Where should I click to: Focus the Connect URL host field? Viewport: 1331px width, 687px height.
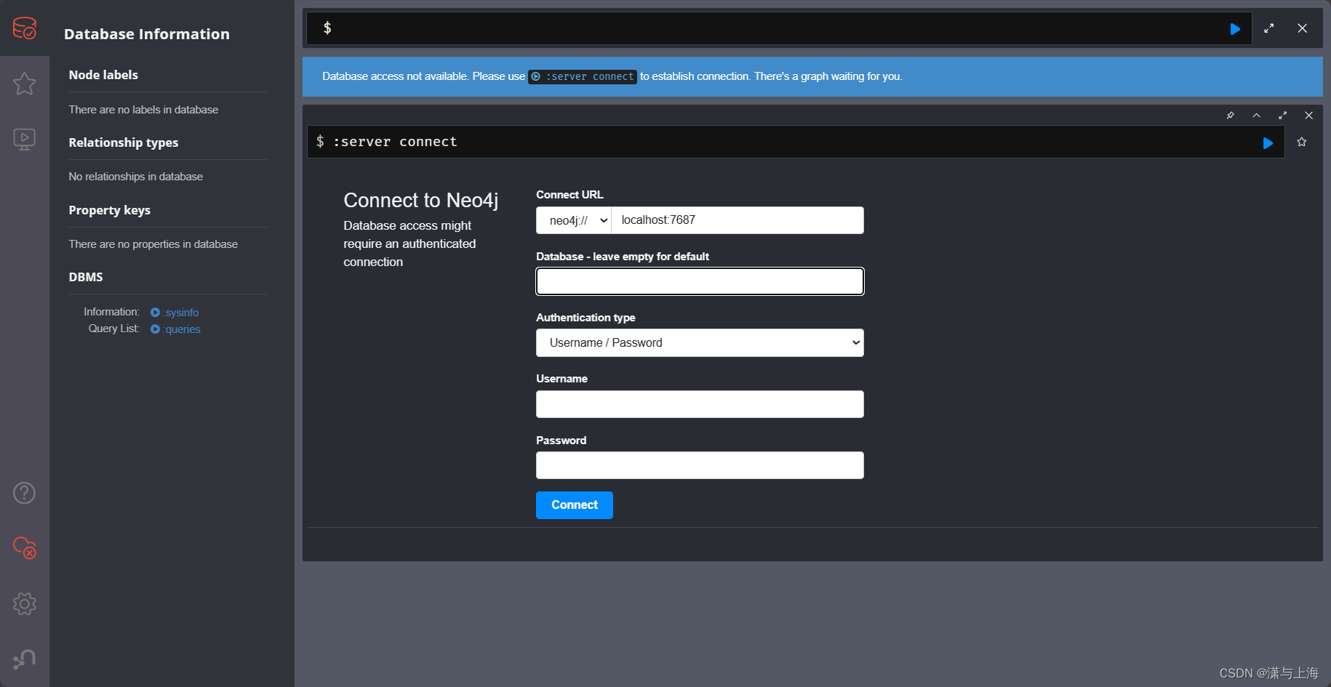pos(738,220)
